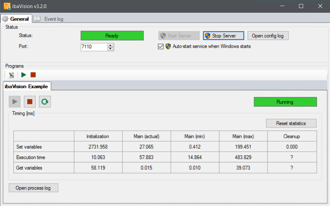Image resolution: width=330 pixels, height=206 pixels.
Task: Click the 39.073 cell value
Action: click(243, 168)
